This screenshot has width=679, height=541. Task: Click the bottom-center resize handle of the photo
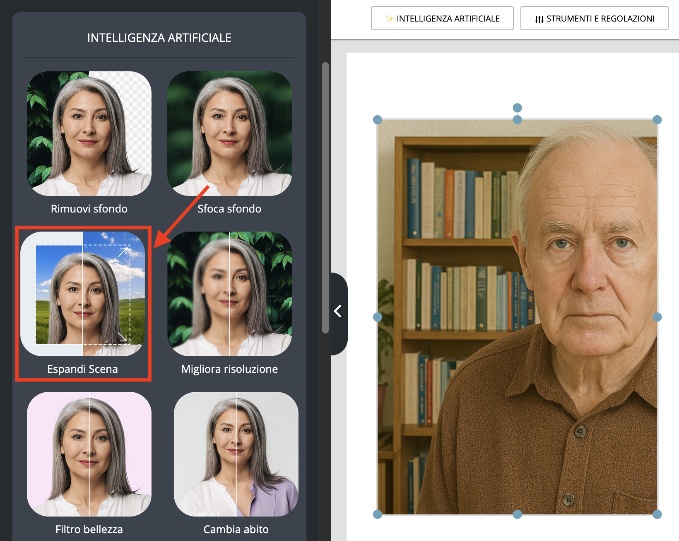click(x=517, y=514)
